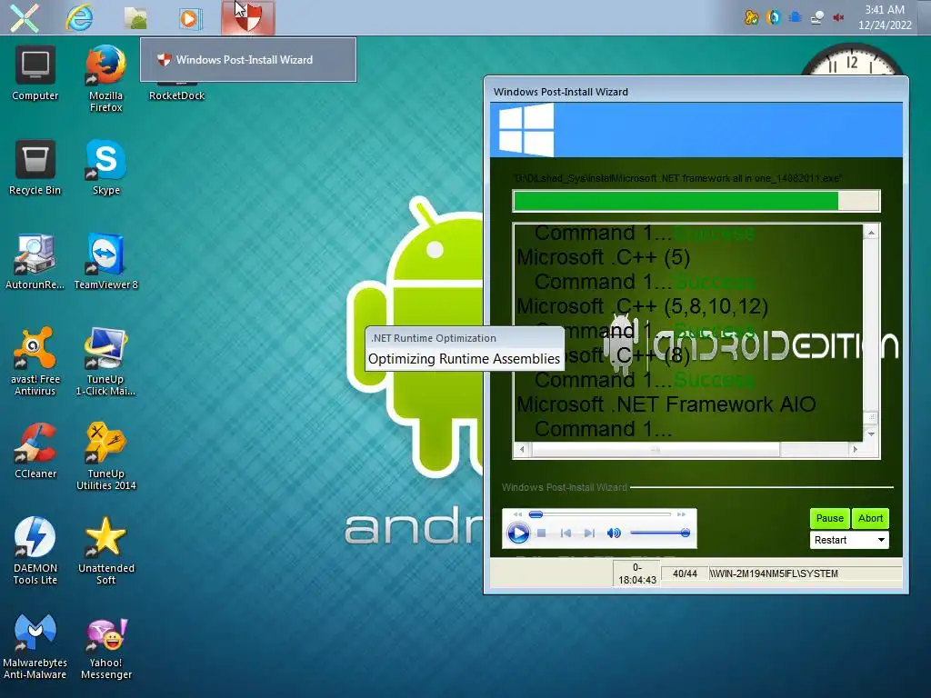931x698 pixels.
Task: Click the media player seek bar
Action: click(x=600, y=514)
